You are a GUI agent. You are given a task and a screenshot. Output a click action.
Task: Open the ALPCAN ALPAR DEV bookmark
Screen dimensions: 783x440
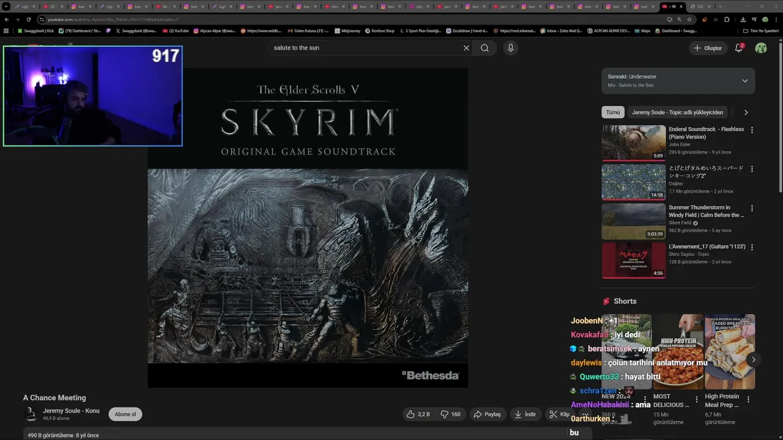tap(607, 31)
